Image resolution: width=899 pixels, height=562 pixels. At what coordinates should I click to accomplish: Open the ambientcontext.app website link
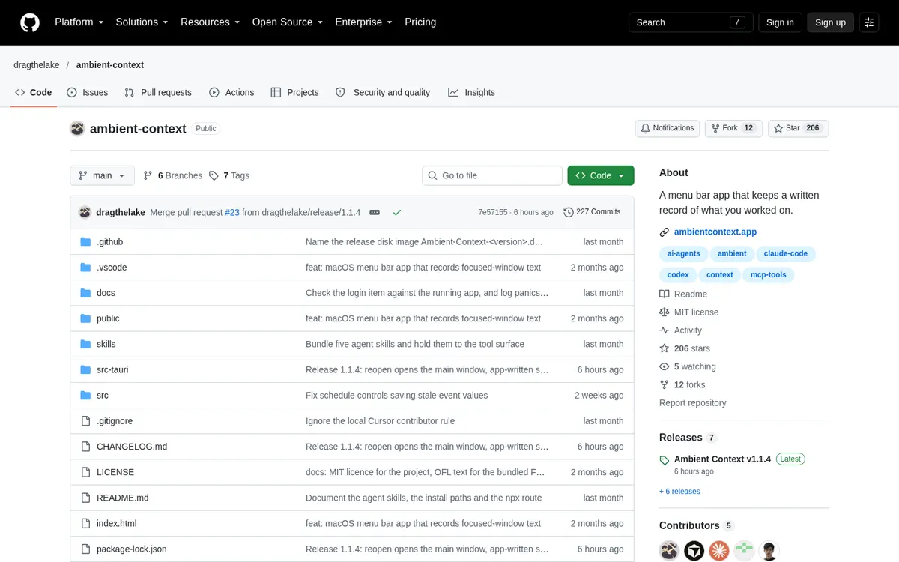pos(715,232)
